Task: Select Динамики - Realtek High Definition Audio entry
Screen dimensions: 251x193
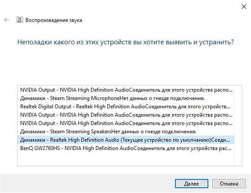Action: 126,140
